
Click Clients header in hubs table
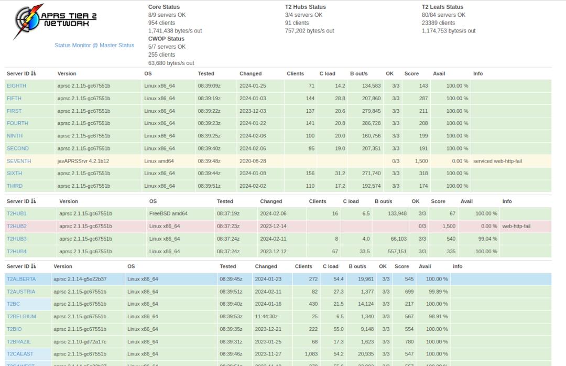317,201
